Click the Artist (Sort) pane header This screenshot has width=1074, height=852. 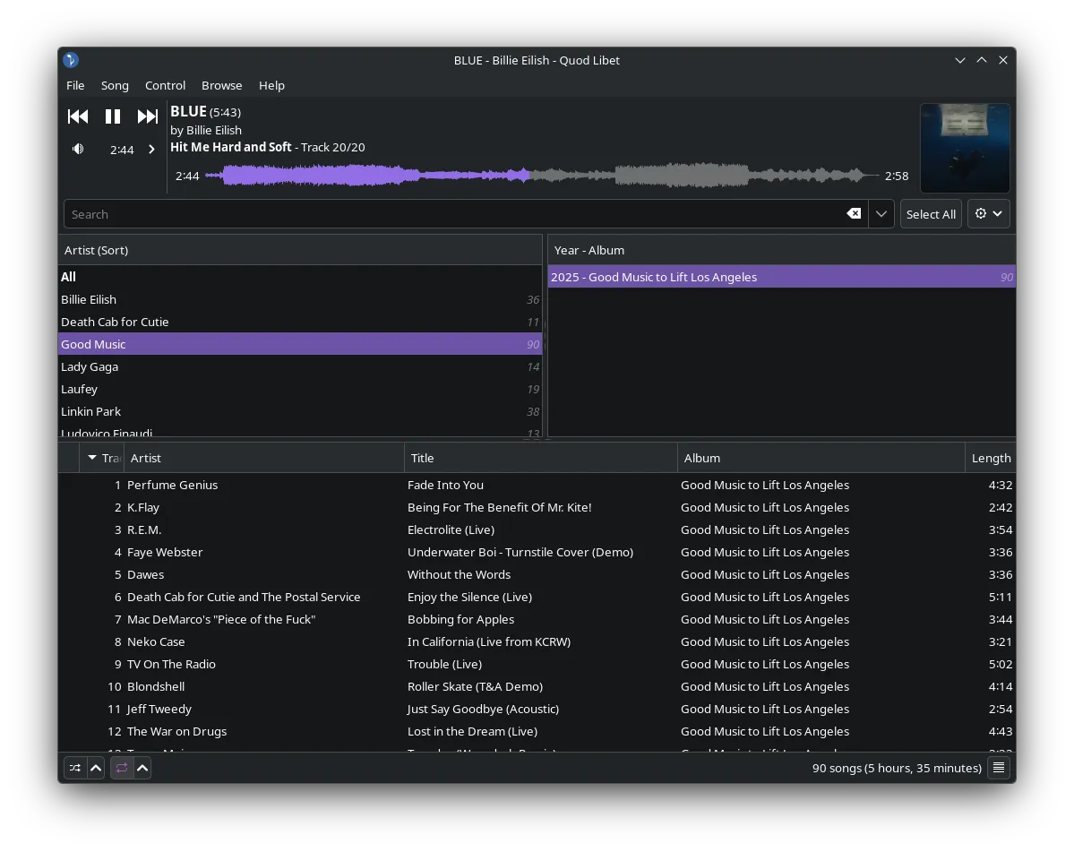coord(300,250)
